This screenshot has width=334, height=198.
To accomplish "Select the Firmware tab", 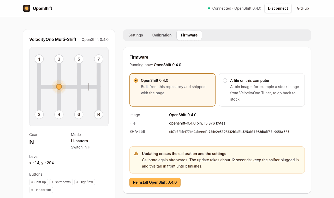I will tap(189, 35).
